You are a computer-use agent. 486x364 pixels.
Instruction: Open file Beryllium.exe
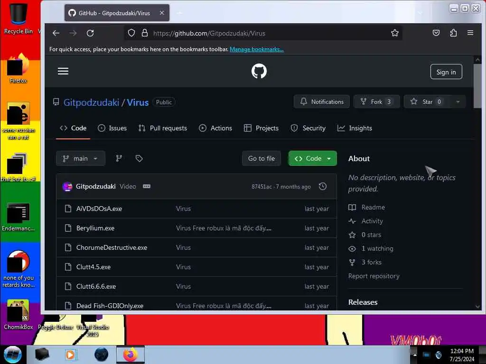click(95, 228)
